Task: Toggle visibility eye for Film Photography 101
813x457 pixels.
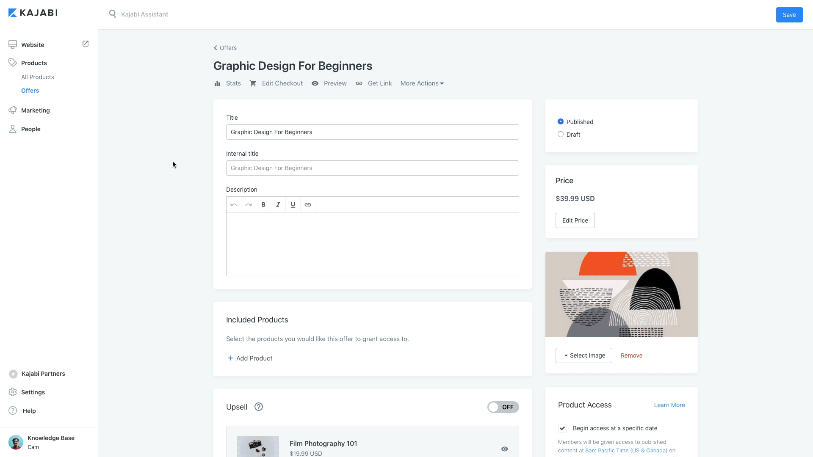Action: click(505, 449)
